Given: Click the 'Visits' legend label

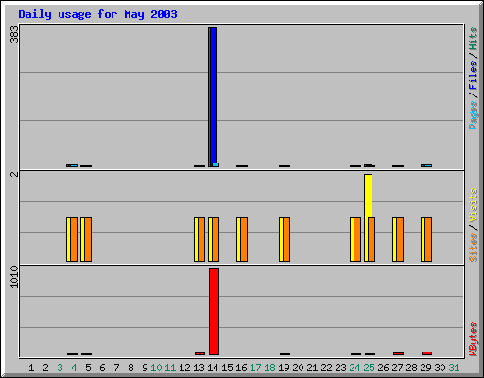Looking at the screenshot, I should click(473, 206).
